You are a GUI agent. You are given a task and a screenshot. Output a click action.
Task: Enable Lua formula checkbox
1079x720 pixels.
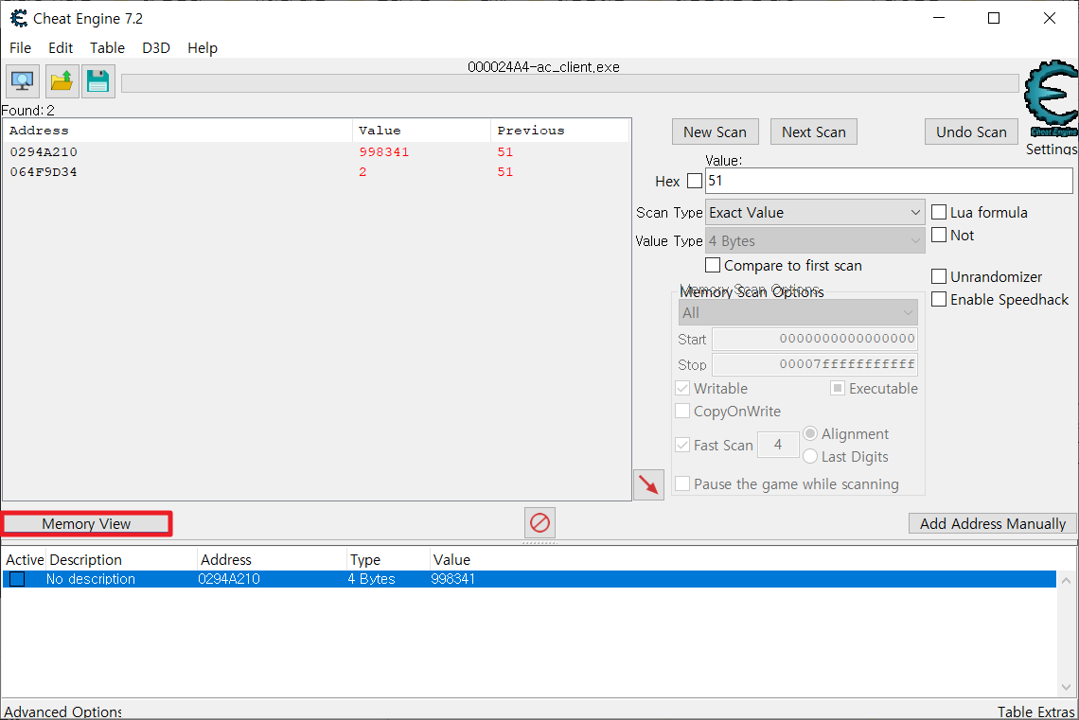939,212
